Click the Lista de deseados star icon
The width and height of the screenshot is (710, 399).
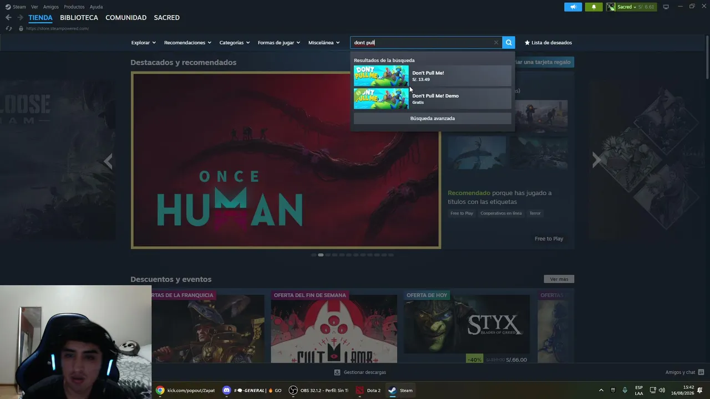(527, 43)
